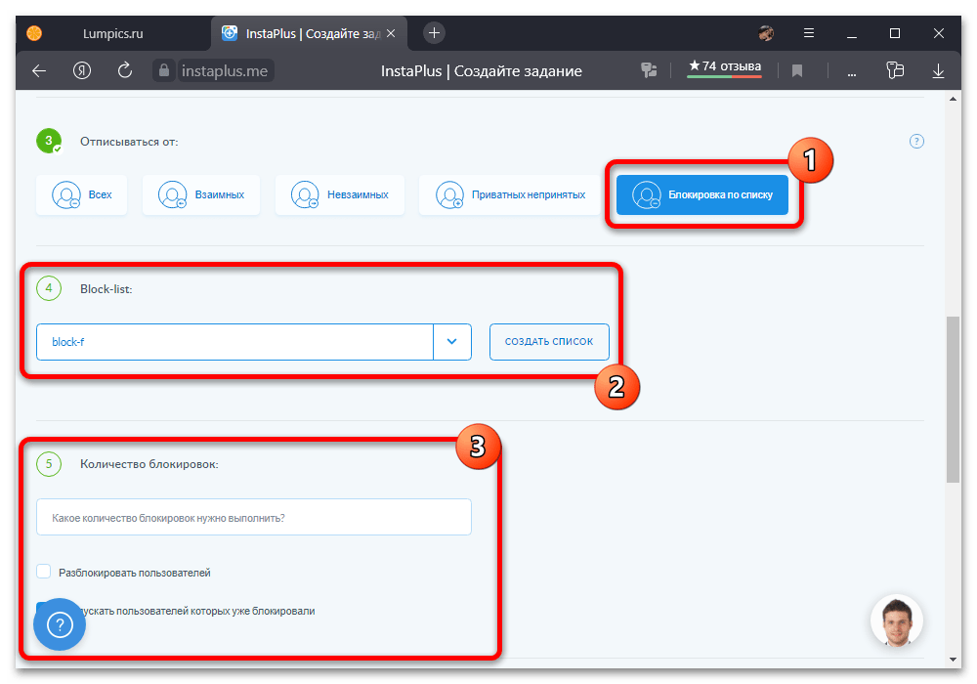
Task: Expand the Block-list dropdown arrow
Action: pyautogui.click(x=451, y=342)
